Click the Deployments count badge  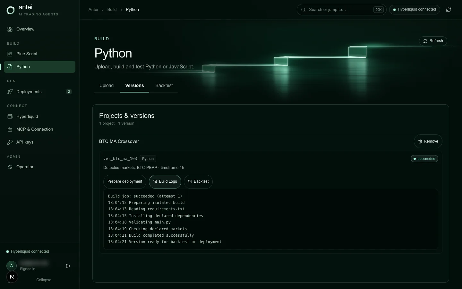pos(69,92)
